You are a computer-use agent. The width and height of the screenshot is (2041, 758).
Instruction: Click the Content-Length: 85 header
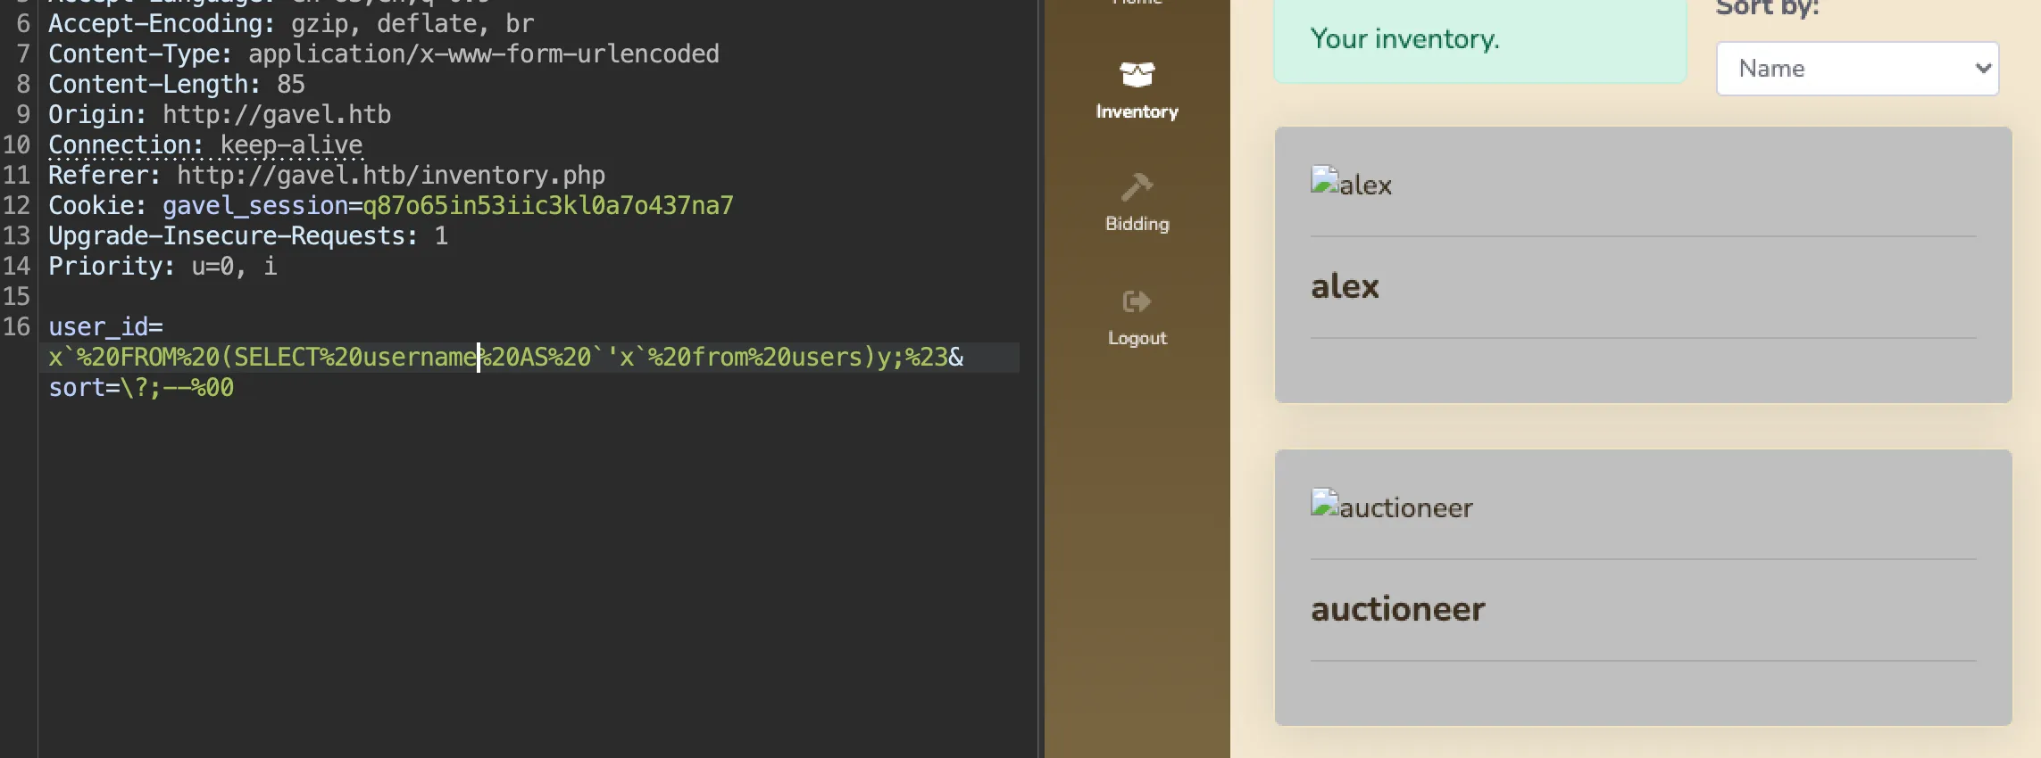(177, 84)
